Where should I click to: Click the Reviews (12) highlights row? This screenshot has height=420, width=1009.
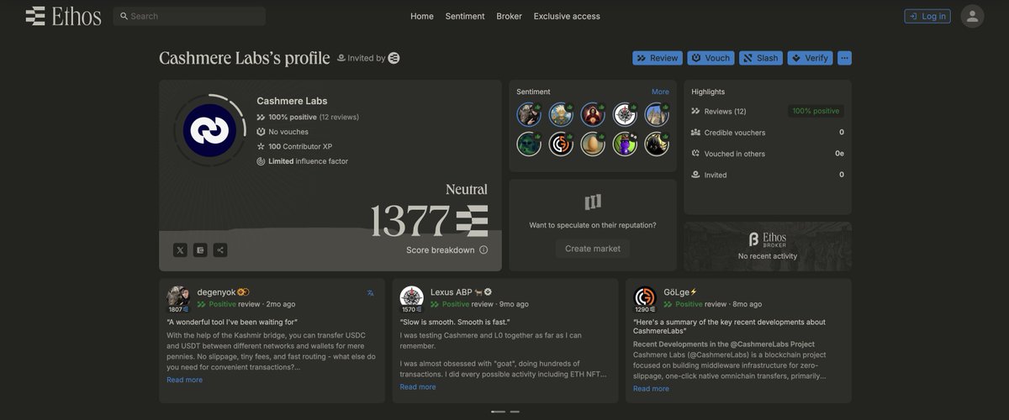click(x=767, y=111)
